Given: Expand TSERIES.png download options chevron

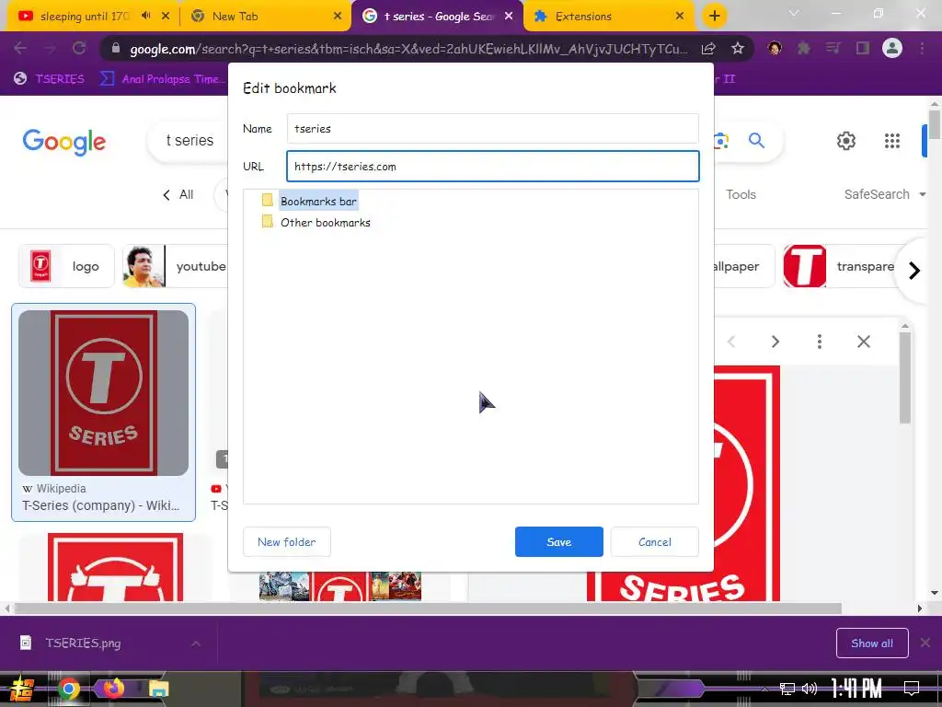Looking at the screenshot, I should coord(196,643).
